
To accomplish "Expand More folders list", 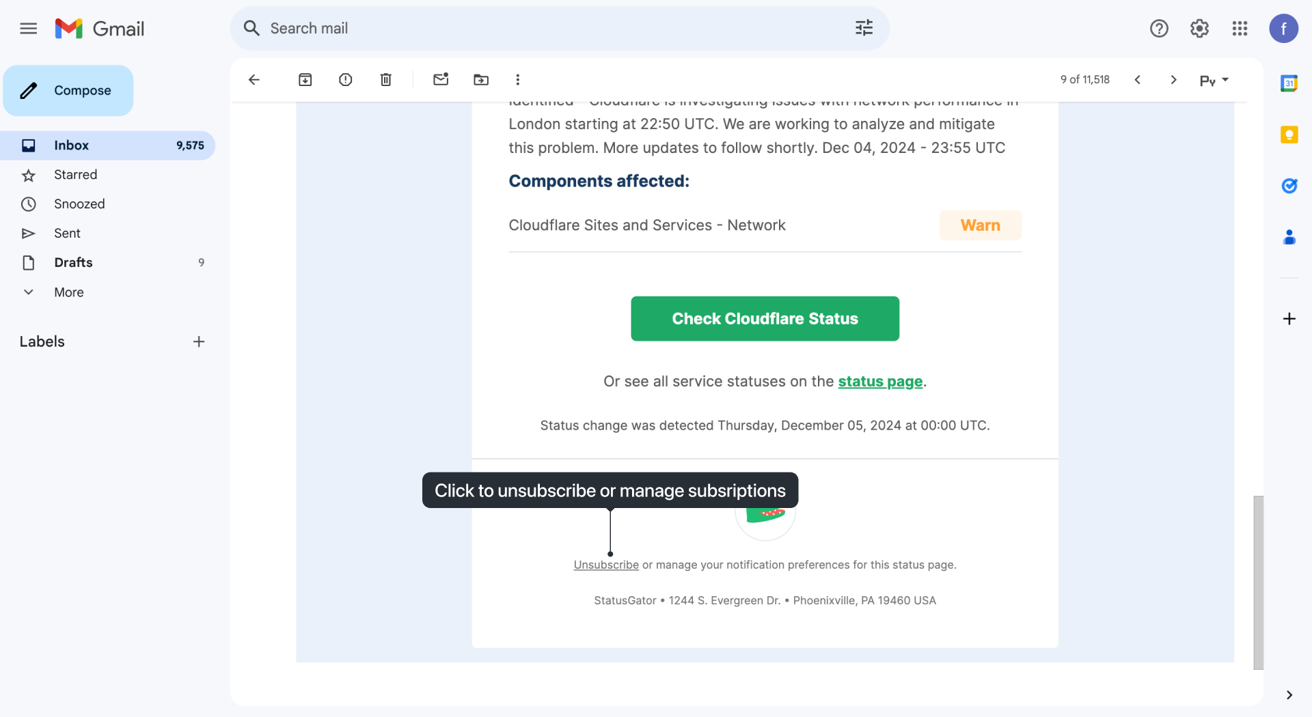I will (x=108, y=292).
